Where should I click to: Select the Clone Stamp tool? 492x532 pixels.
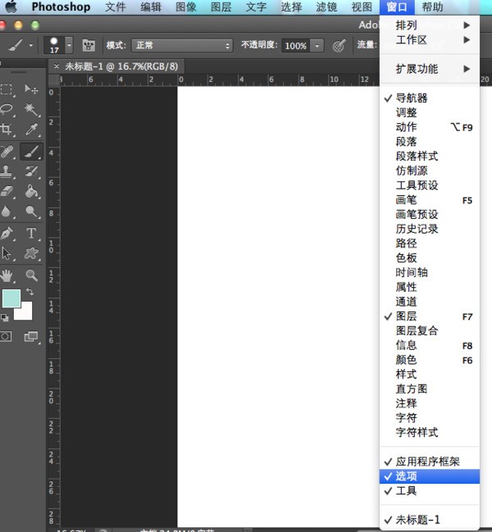click(x=8, y=172)
